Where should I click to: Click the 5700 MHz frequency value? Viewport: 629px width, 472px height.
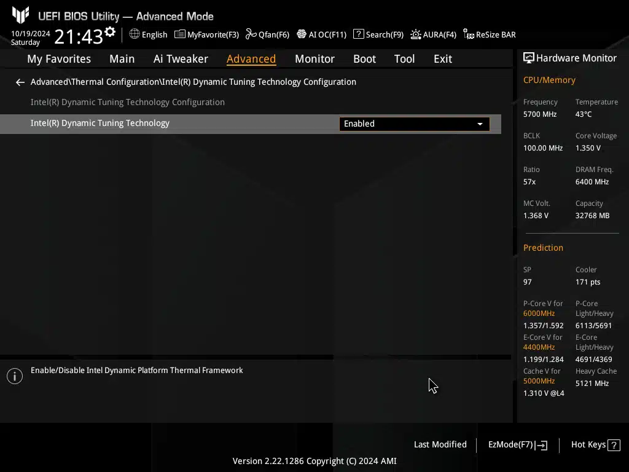pos(540,114)
